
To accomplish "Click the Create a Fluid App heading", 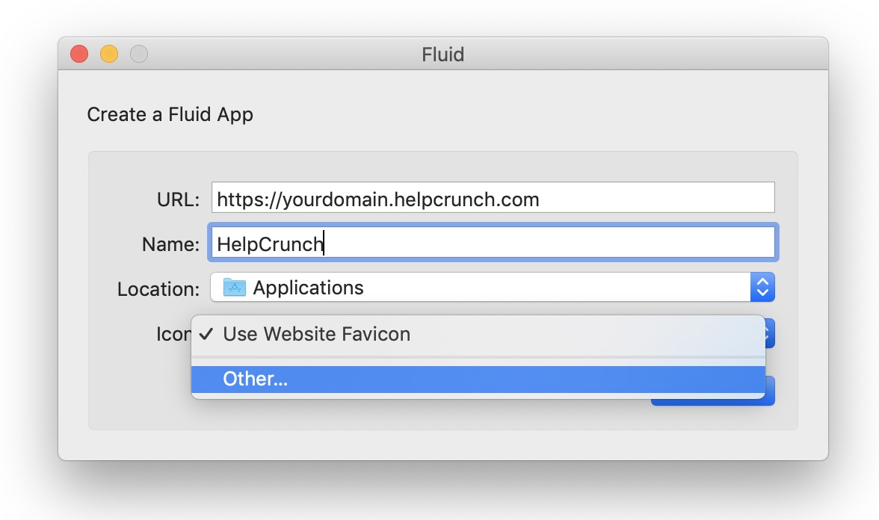I will [170, 115].
